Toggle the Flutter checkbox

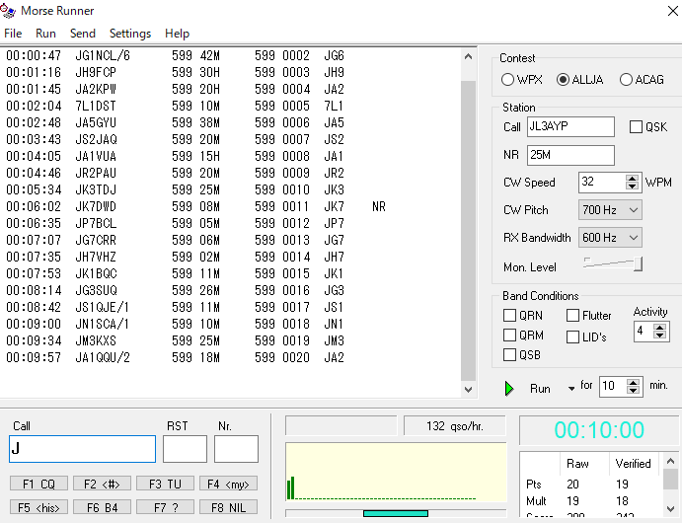[x=573, y=316]
